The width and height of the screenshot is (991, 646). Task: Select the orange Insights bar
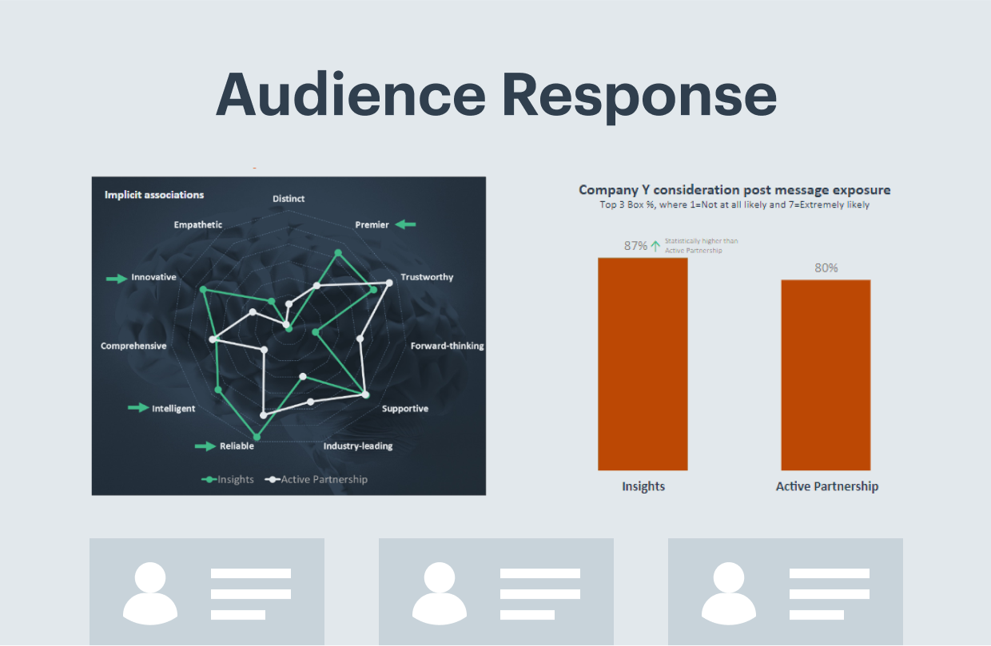[x=643, y=364]
